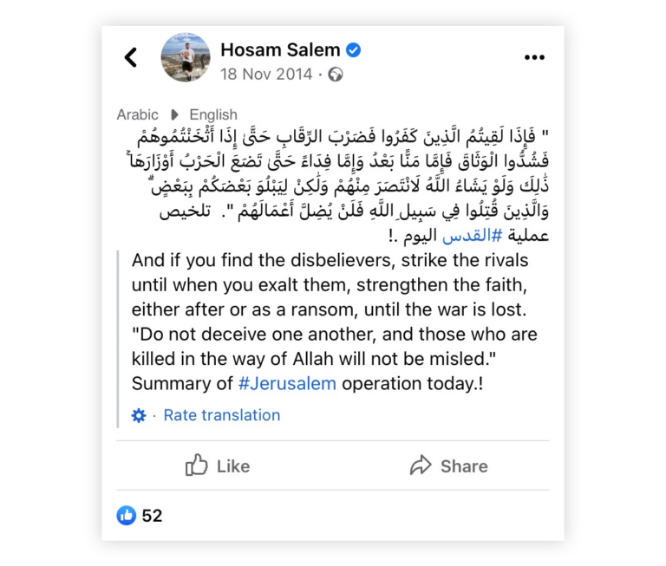Click the Share arrow icon
The width and height of the screenshot is (666, 566).
click(x=421, y=465)
